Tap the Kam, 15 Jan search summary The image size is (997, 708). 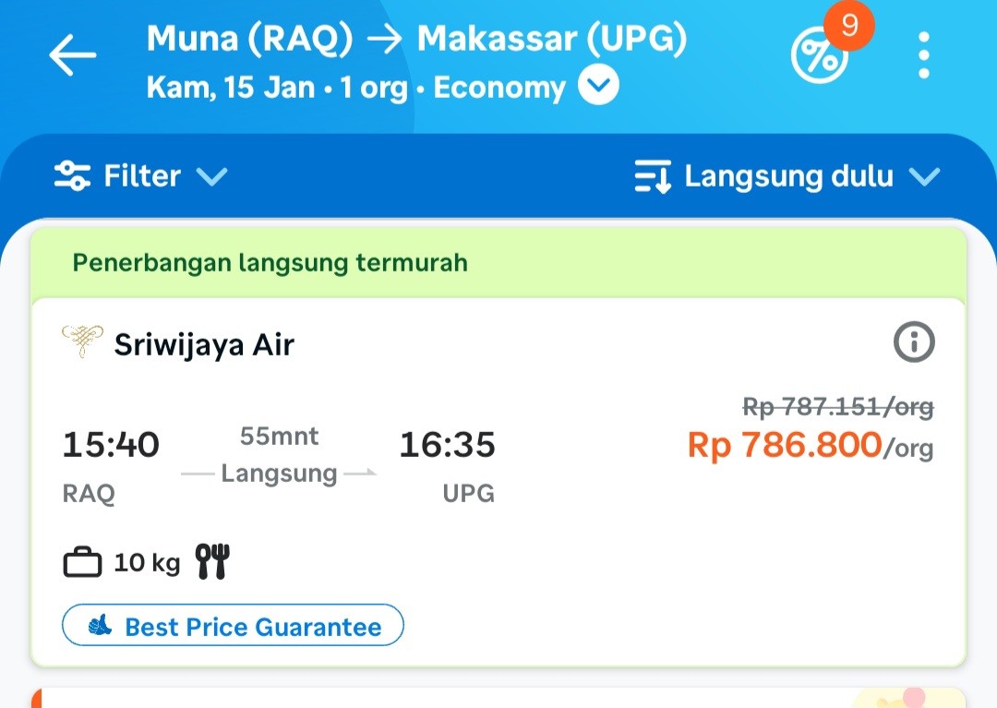[x=355, y=88]
